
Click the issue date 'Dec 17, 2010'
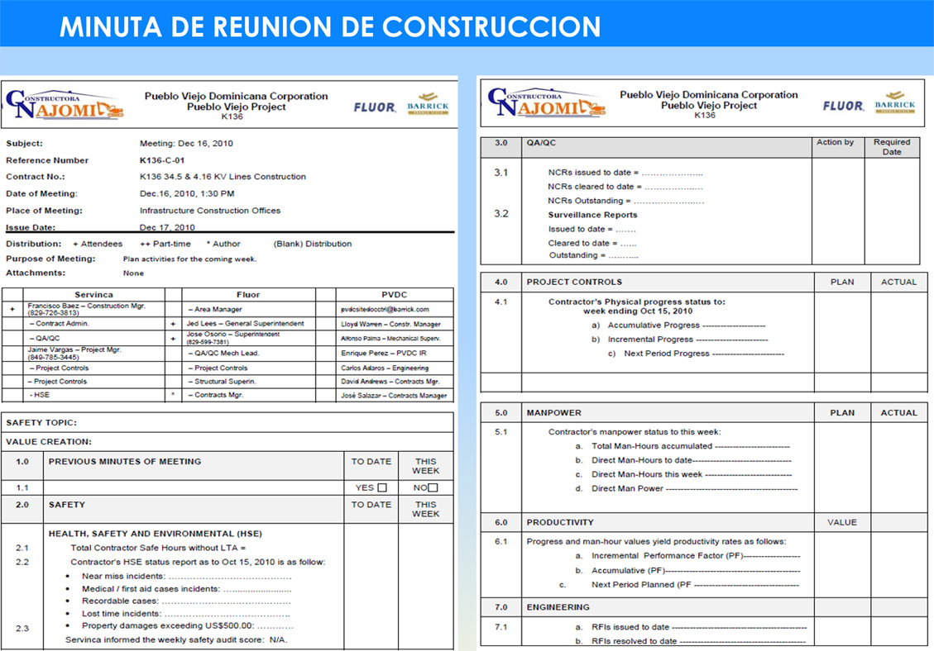coord(167,226)
